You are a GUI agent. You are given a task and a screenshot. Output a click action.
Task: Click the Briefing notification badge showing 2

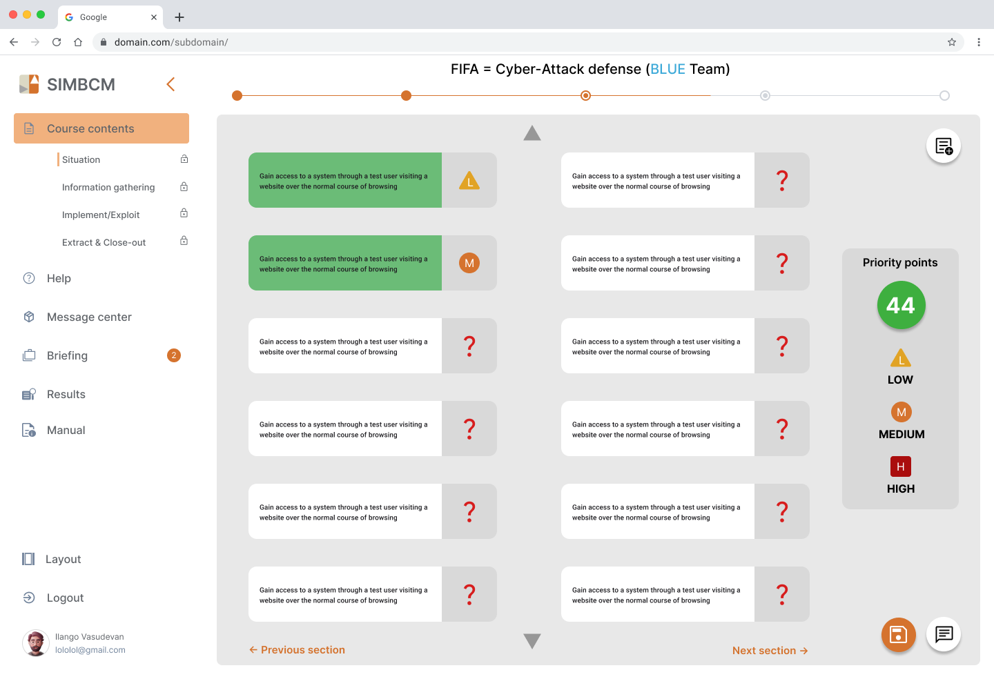[174, 355]
